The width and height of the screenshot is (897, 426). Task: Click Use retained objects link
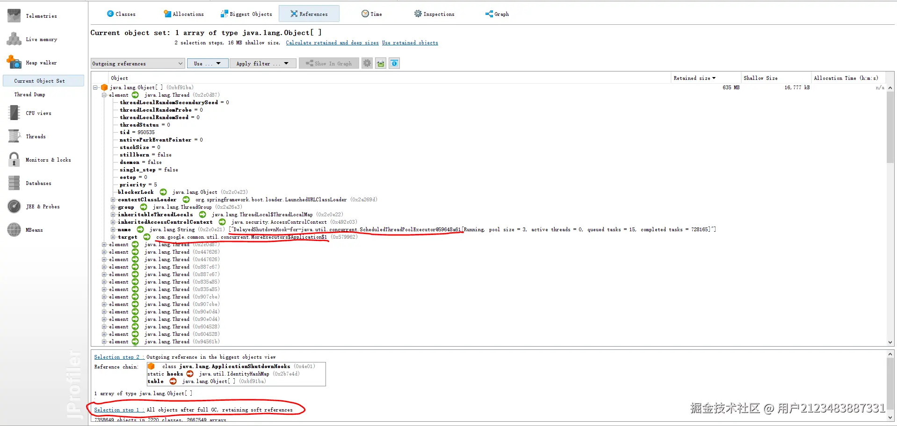click(410, 43)
